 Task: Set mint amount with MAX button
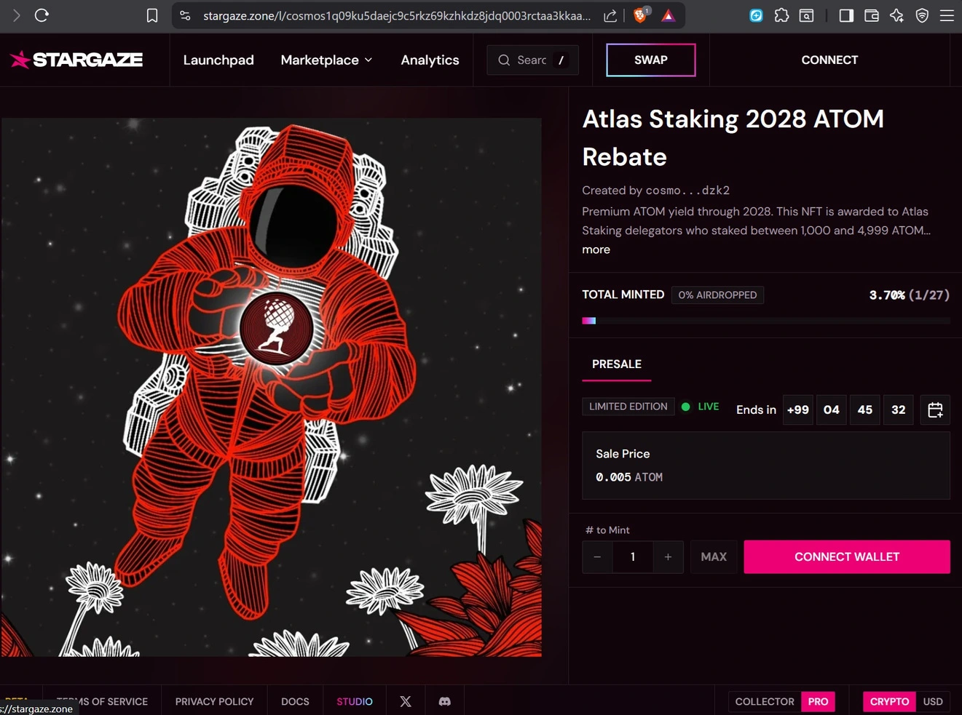(714, 557)
